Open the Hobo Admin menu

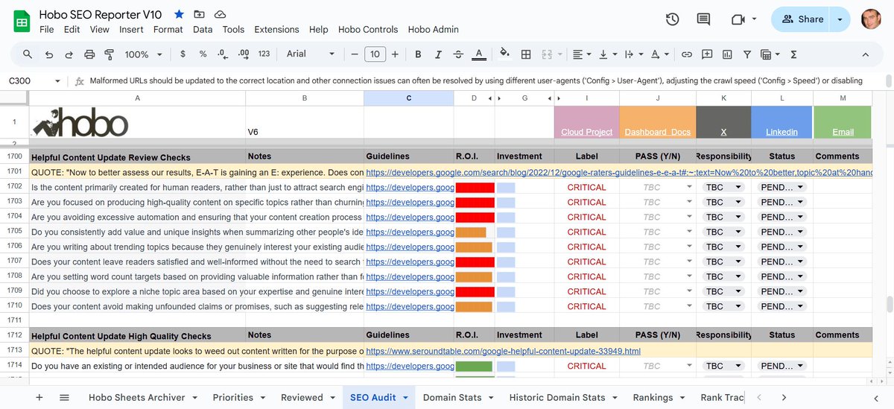pyautogui.click(x=432, y=30)
